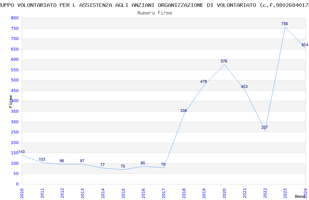Click the 2021 x-axis year label
Screen dimensions: 309x200
pos(245,193)
